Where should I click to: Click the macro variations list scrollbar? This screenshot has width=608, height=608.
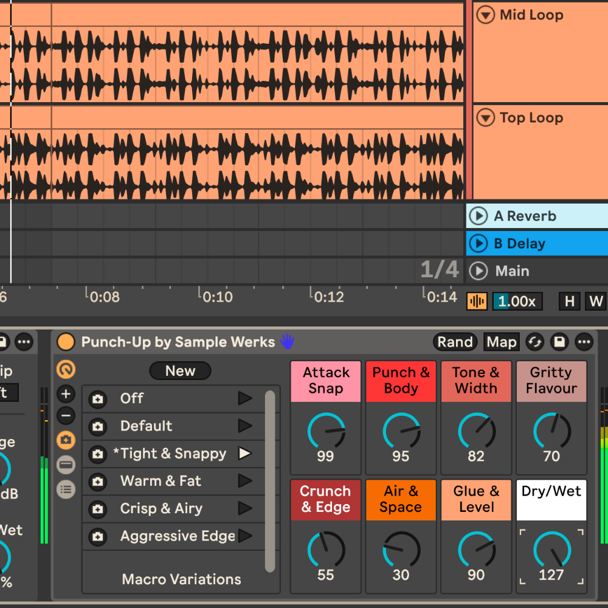270,480
